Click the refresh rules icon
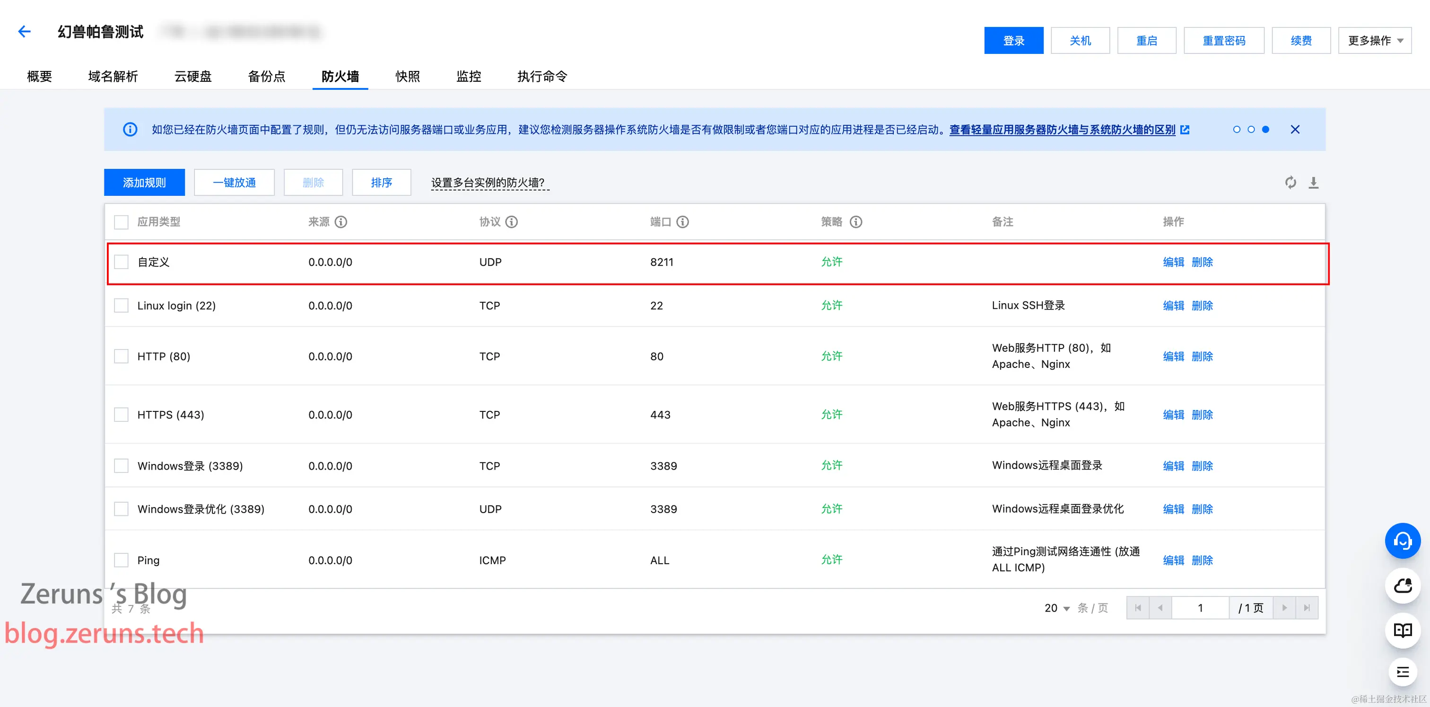 point(1290,183)
